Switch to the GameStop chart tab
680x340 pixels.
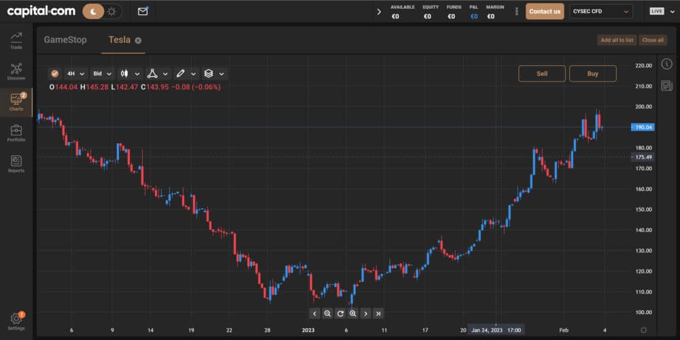pos(65,40)
